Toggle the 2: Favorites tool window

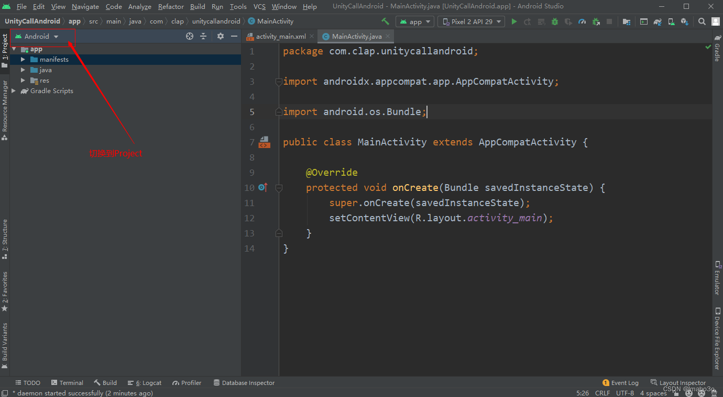click(x=5, y=291)
